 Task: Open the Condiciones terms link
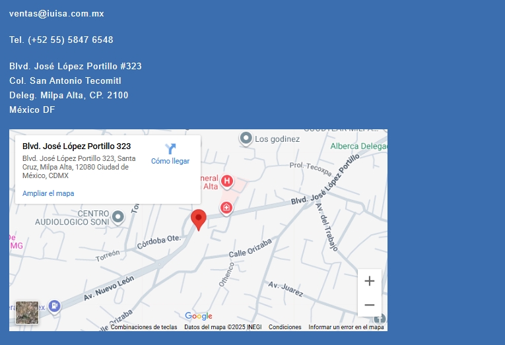coord(285,327)
